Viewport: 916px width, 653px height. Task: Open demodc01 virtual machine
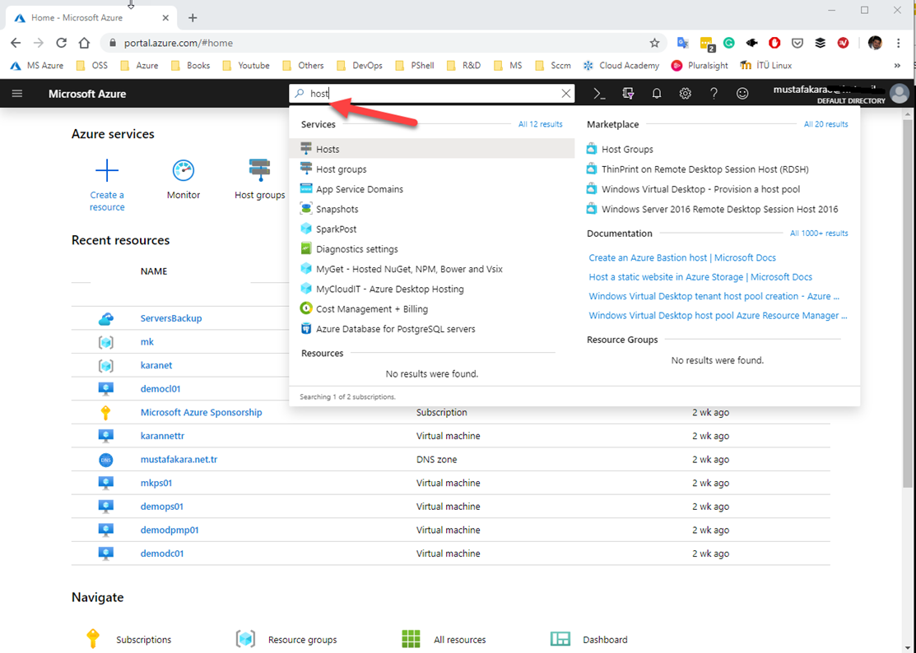click(162, 553)
